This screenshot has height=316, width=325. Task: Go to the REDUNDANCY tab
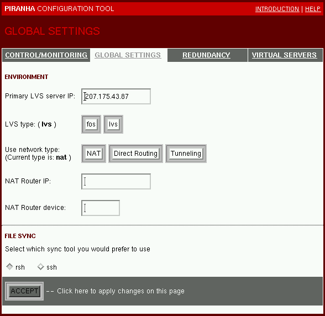[206, 55]
